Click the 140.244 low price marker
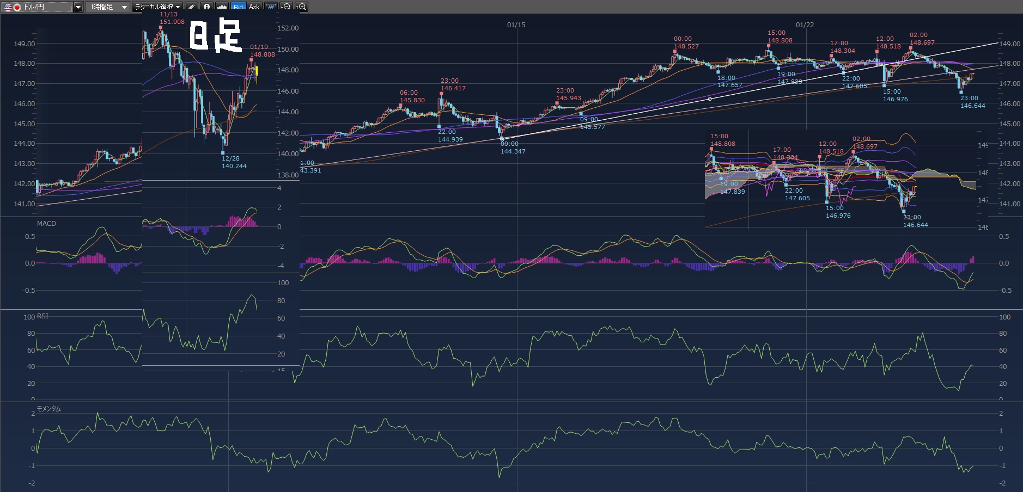 tap(234, 166)
